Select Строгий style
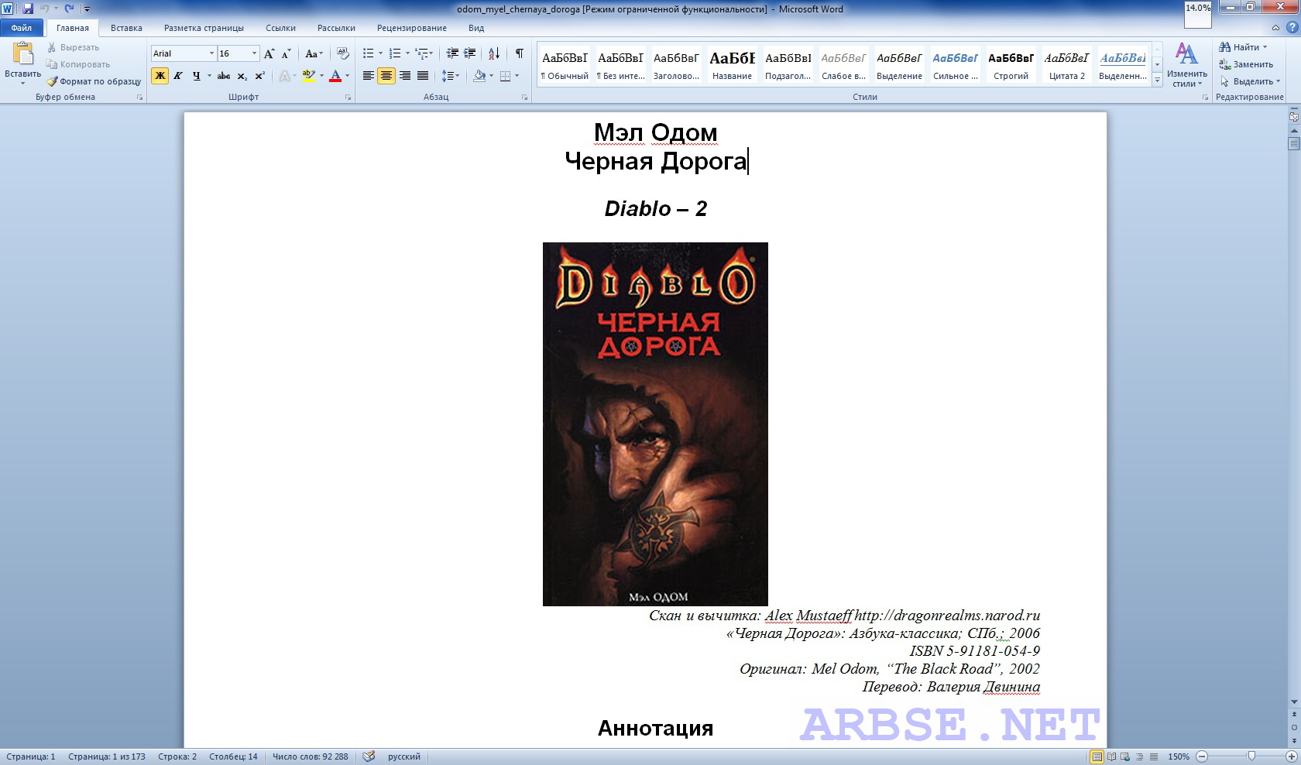Image resolution: width=1301 pixels, height=765 pixels. point(1011,65)
